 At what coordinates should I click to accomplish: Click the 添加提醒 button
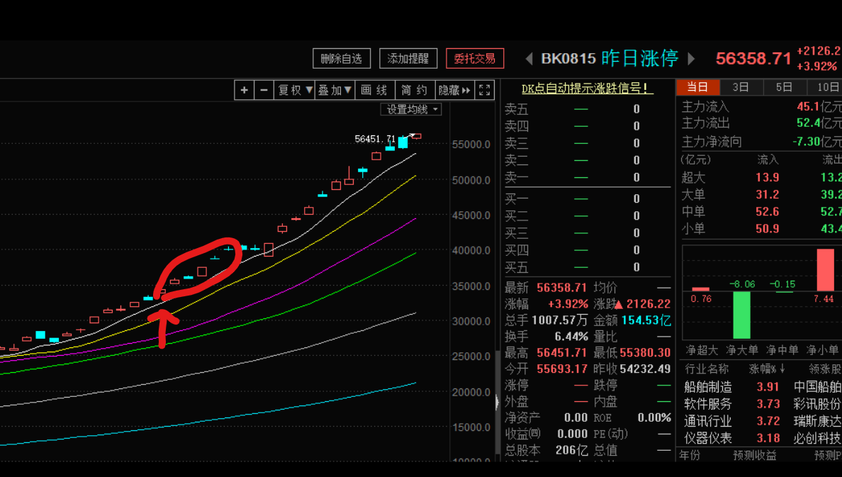[408, 58]
